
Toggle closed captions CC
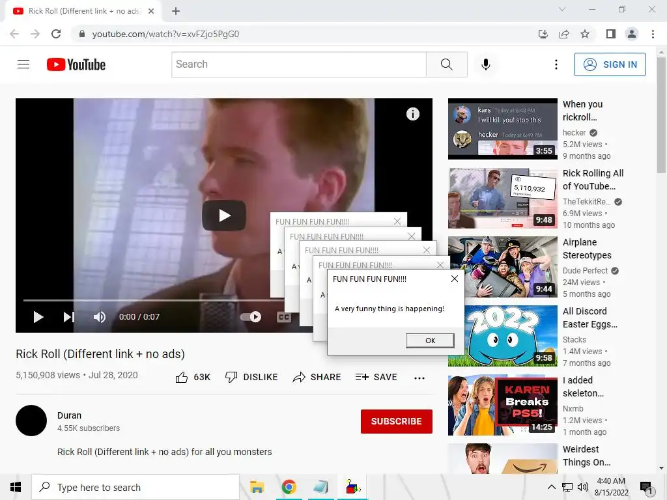click(284, 317)
